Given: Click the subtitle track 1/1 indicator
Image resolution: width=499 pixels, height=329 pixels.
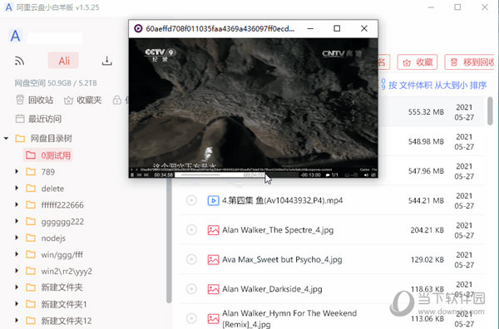Looking at the screenshot, I should pos(332,174).
